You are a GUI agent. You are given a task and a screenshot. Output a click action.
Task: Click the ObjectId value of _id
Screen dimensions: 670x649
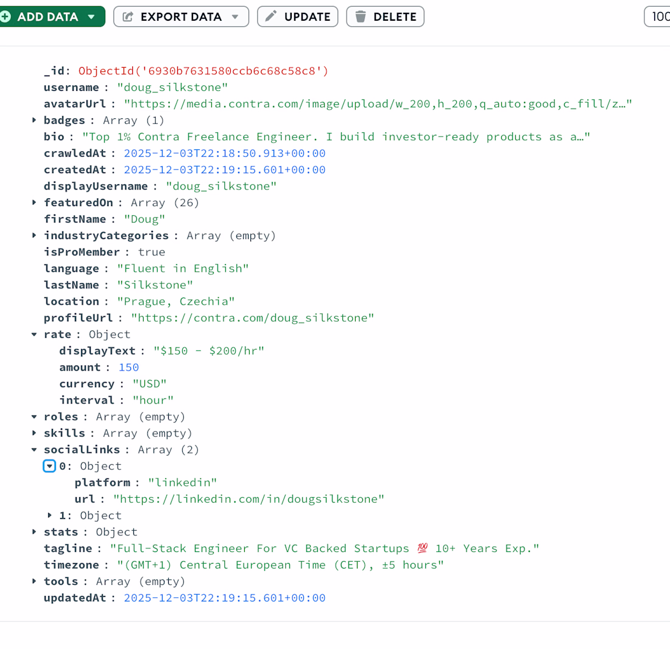[x=203, y=71]
